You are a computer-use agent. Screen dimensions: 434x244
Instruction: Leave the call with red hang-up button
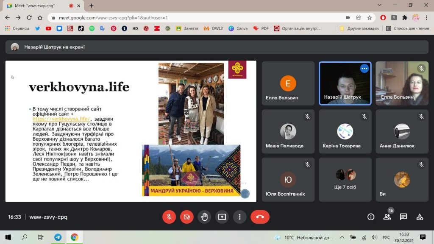pyautogui.click(x=260, y=217)
